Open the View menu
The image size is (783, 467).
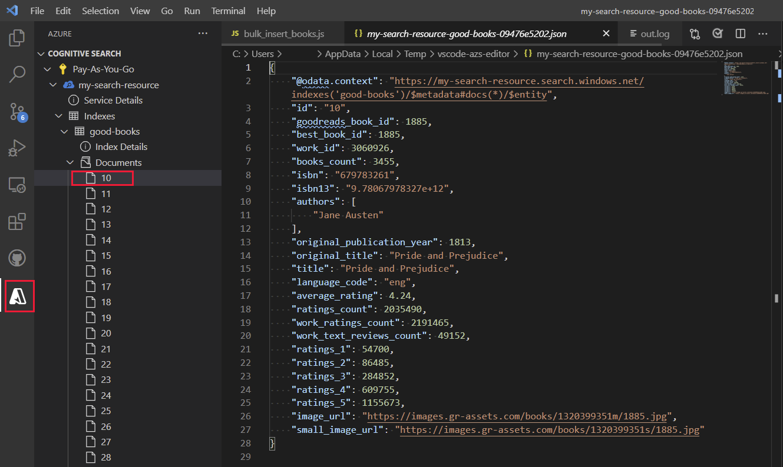(x=140, y=11)
